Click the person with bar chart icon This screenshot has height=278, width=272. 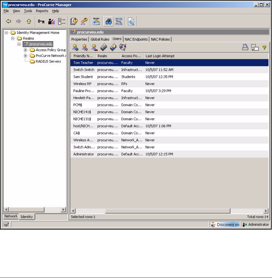pyautogui.click(x=51, y=21)
